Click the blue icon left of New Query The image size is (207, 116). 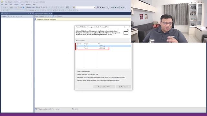[24, 7]
